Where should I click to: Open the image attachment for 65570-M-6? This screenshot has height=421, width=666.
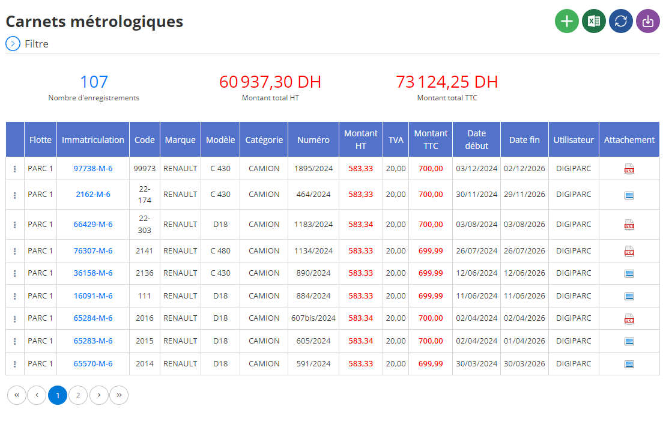click(x=629, y=364)
